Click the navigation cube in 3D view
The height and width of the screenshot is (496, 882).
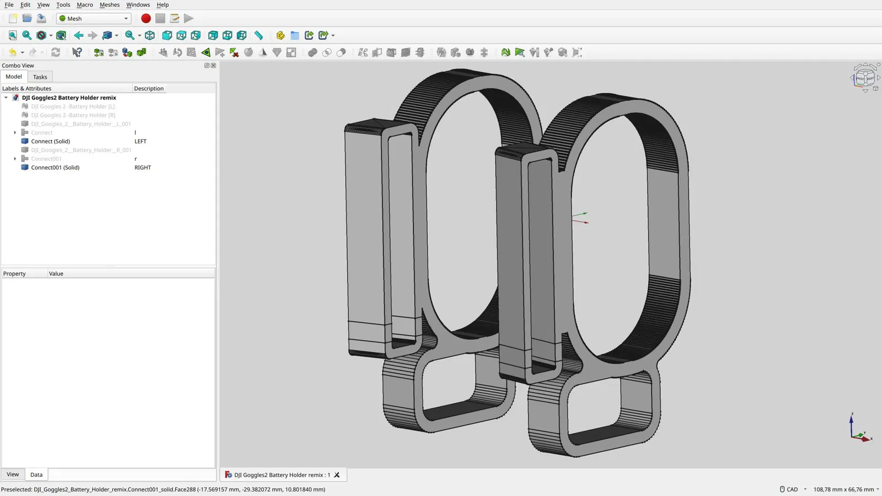tap(864, 78)
